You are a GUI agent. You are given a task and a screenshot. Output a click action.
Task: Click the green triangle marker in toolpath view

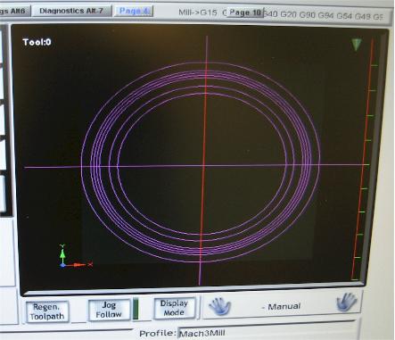click(x=357, y=45)
